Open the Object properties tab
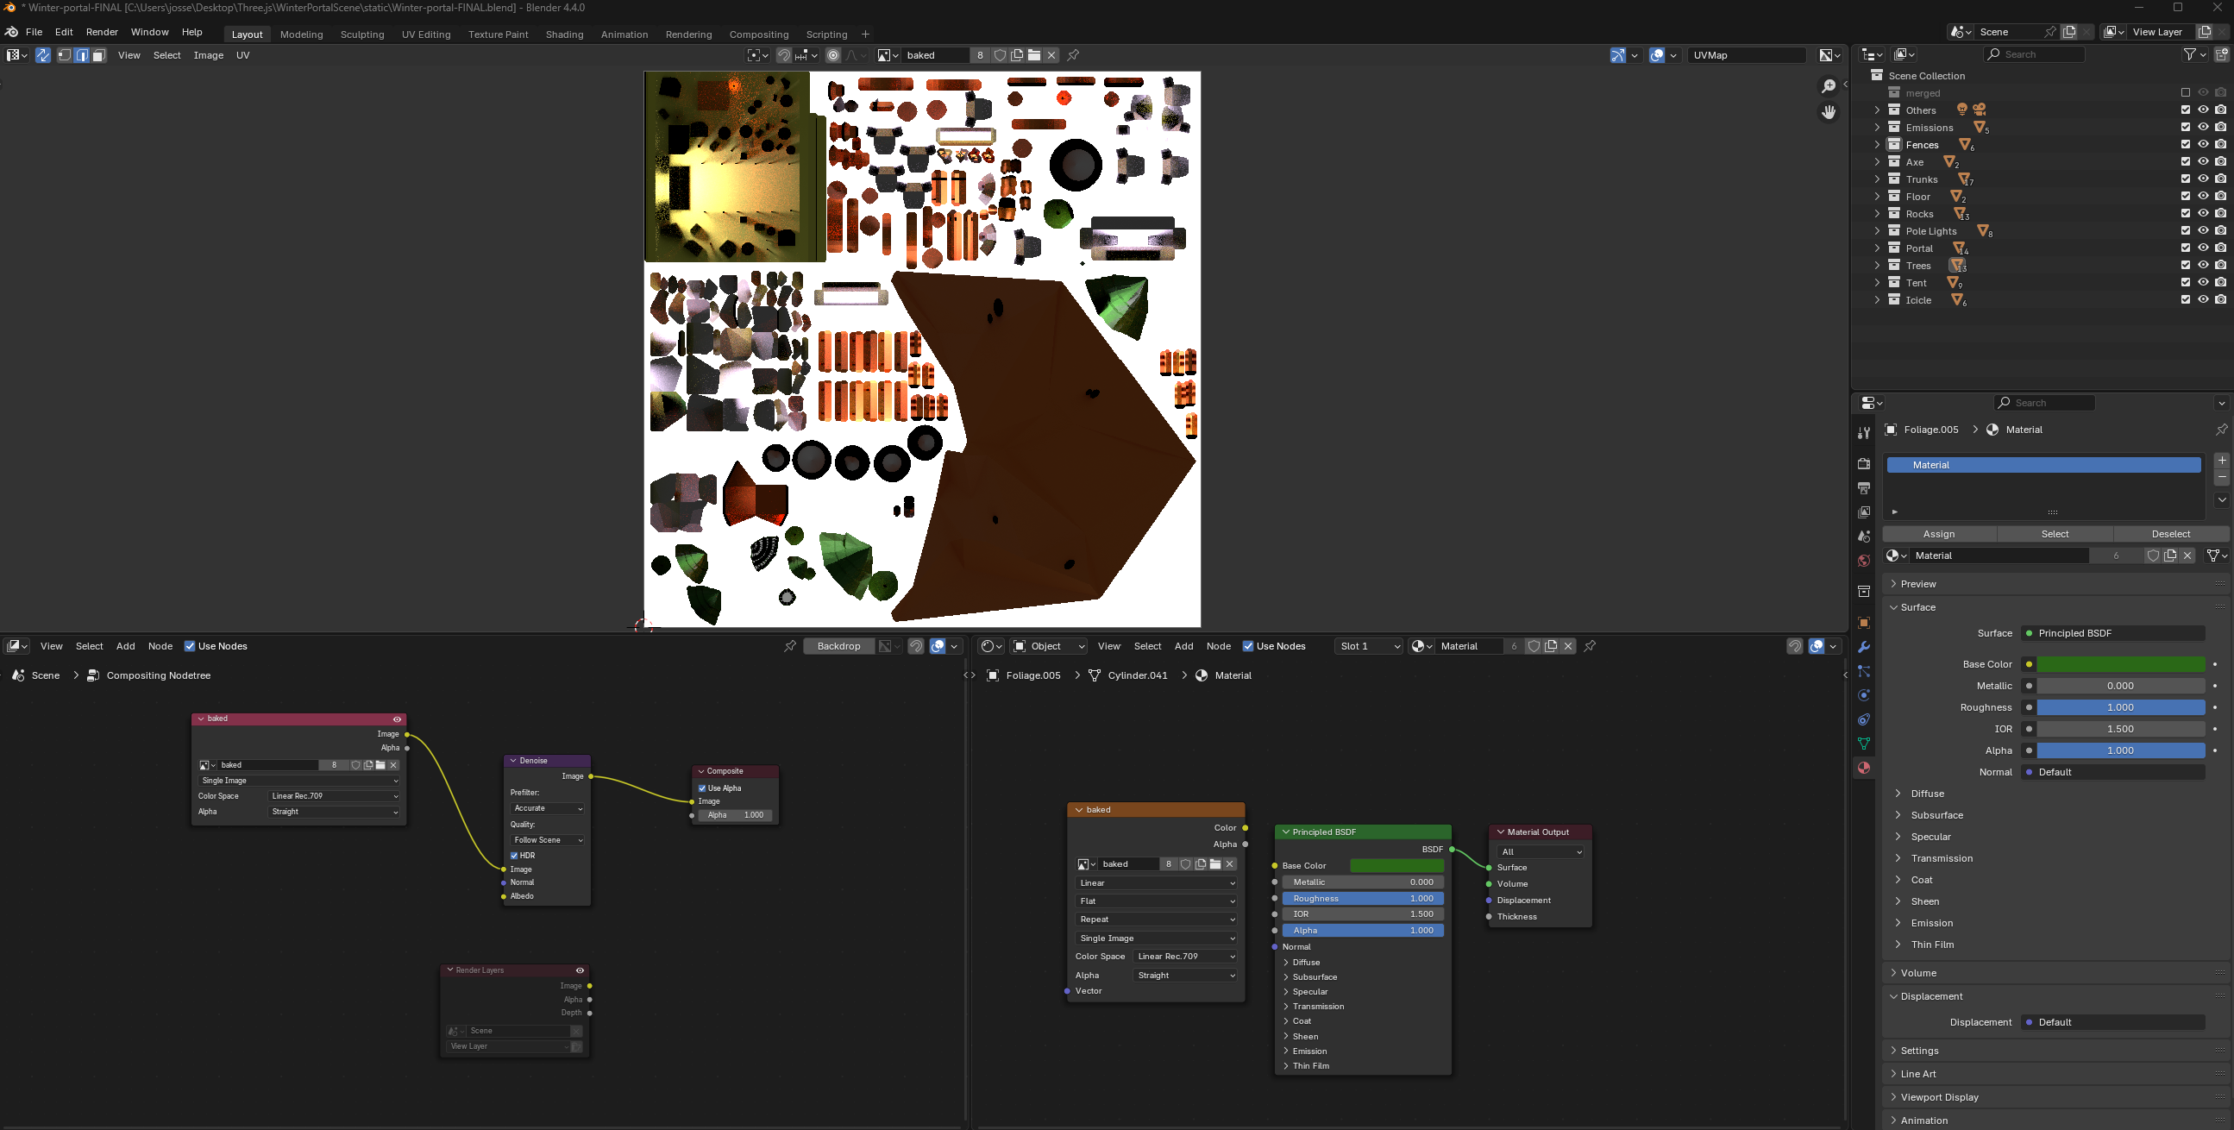This screenshot has width=2234, height=1130. (x=1863, y=623)
